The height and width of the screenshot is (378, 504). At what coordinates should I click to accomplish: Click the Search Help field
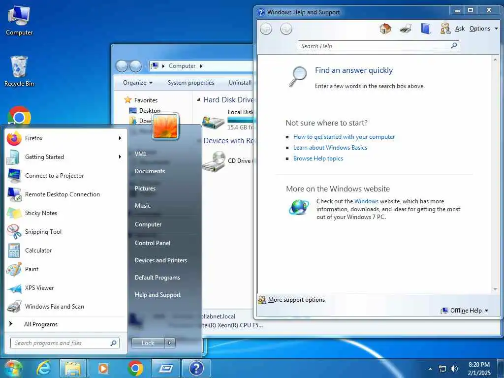coord(375,46)
